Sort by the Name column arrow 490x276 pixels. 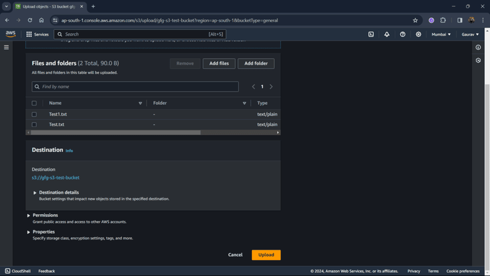point(140,103)
